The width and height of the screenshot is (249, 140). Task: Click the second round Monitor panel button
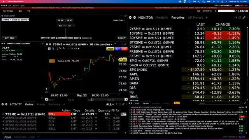point(135,17)
